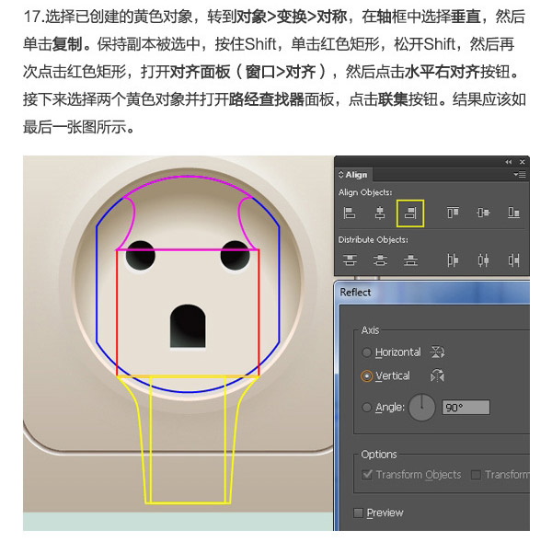Collapse Align panel with double-arrow icon
Viewport: 552px width, 542px height.
pos(509,162)
